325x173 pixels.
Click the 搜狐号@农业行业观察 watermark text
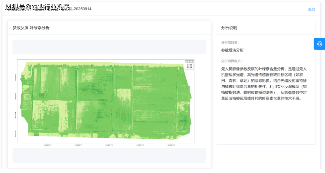pos(37,7)
